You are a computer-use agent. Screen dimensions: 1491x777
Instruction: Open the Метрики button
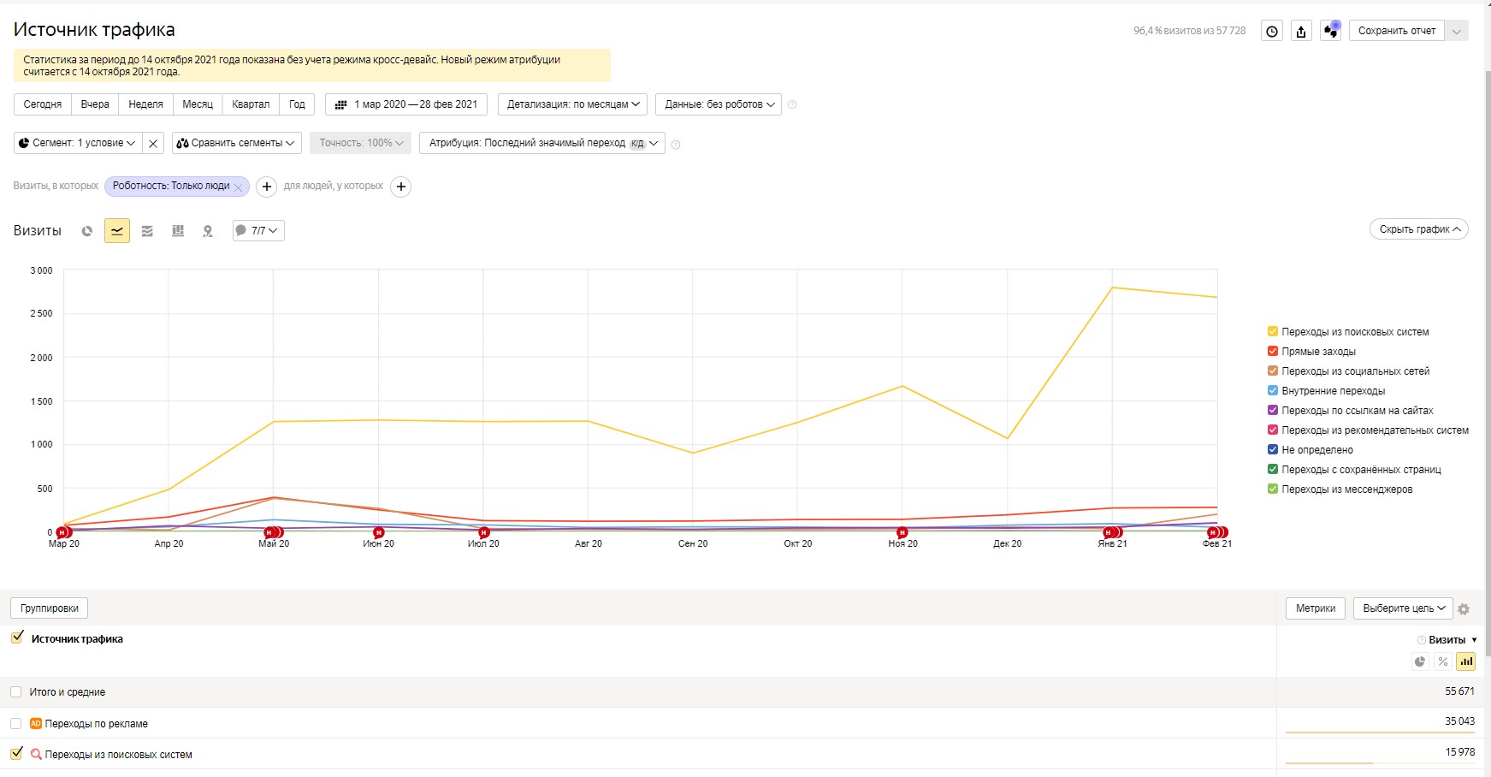tap(1316, 608)
